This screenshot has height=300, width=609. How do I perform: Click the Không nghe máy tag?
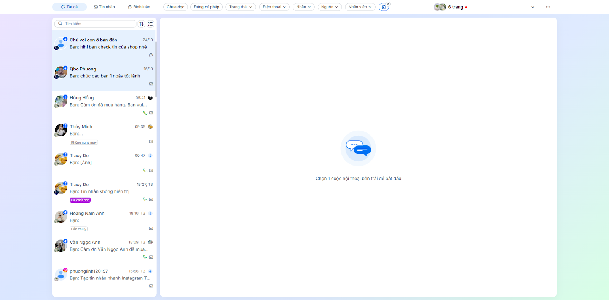(84, 142)
